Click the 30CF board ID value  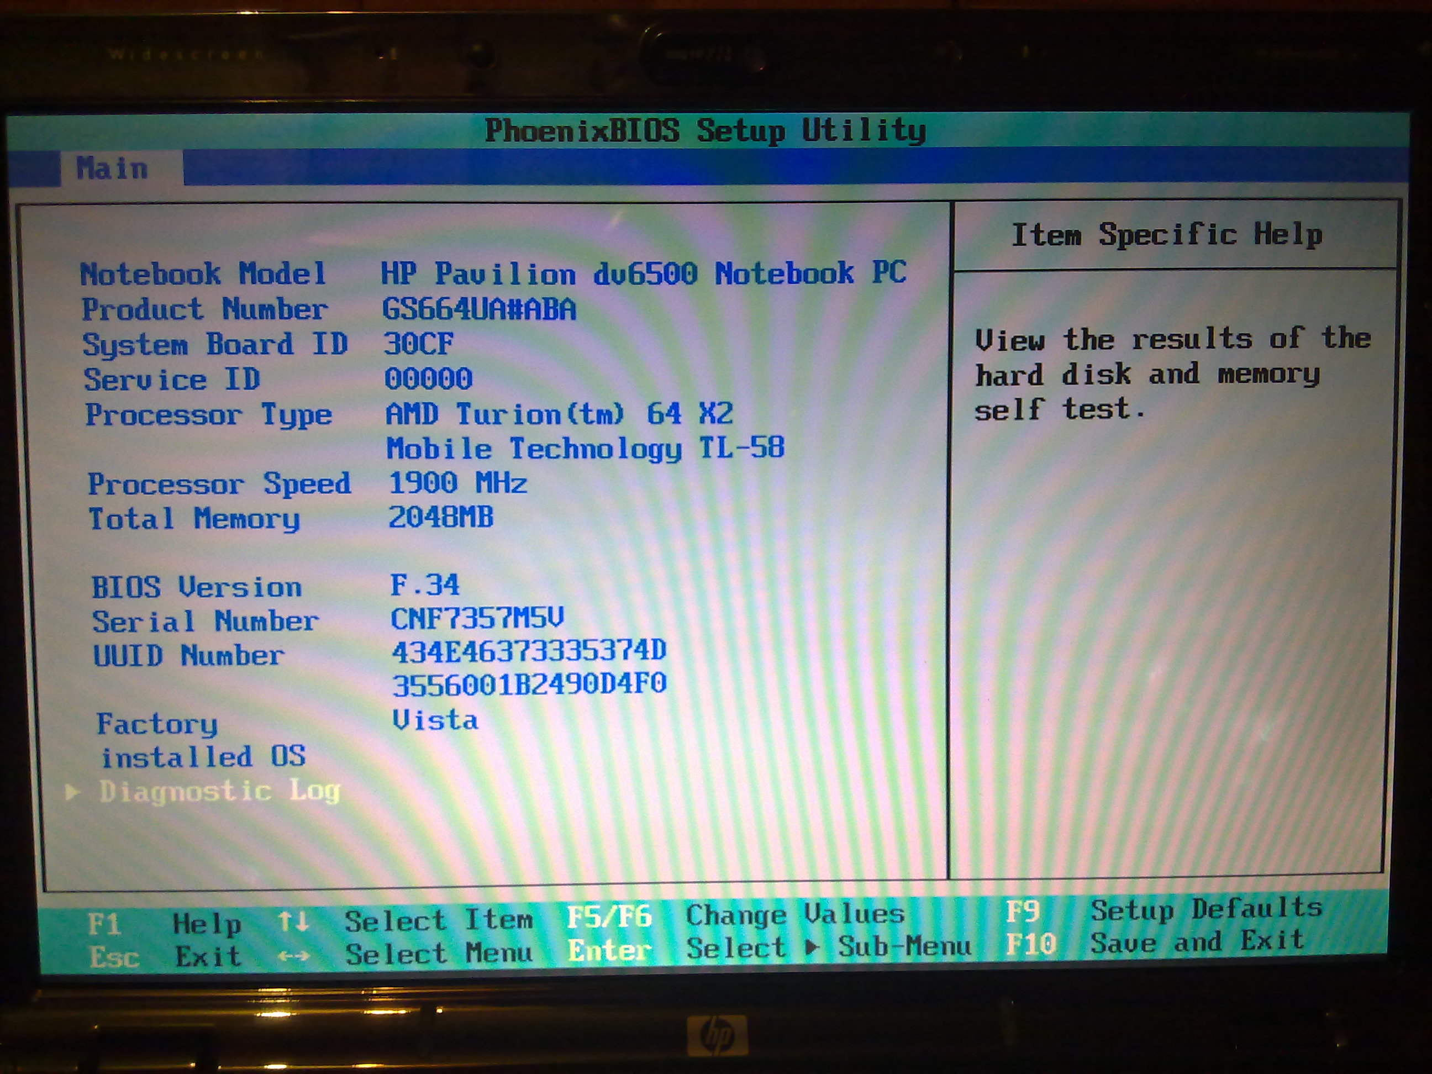(419, 344)
